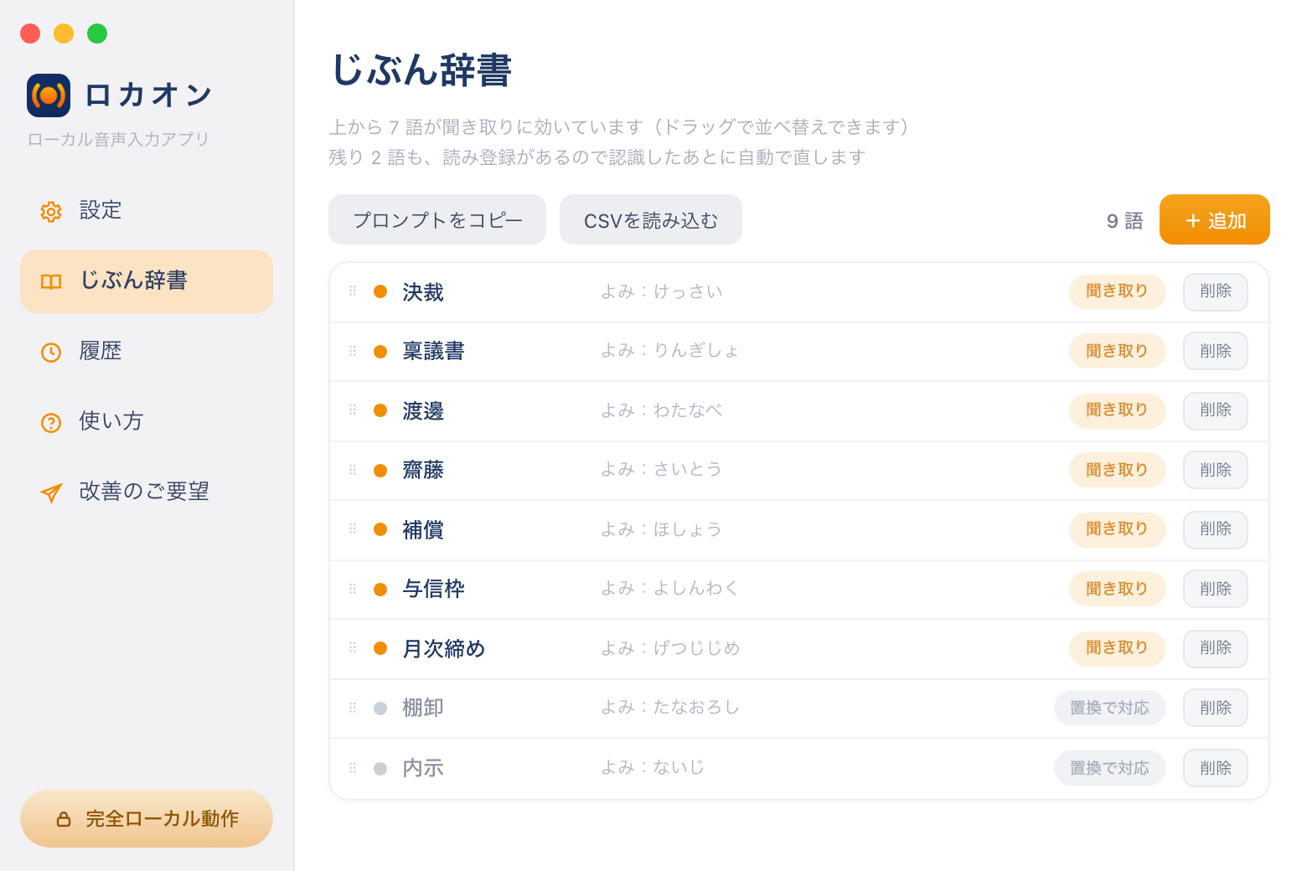Click the reading よみ：ほしょう
The width and height of the screenshot is (1307, 871).
(661, 529)
